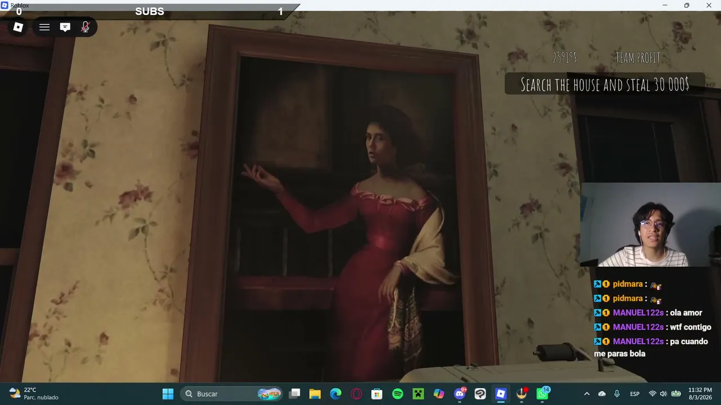Click the objective text 'Search the house and steal 30 000$'

coord(605,84)
